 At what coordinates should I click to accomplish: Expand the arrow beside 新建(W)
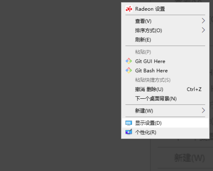(203, 110)
